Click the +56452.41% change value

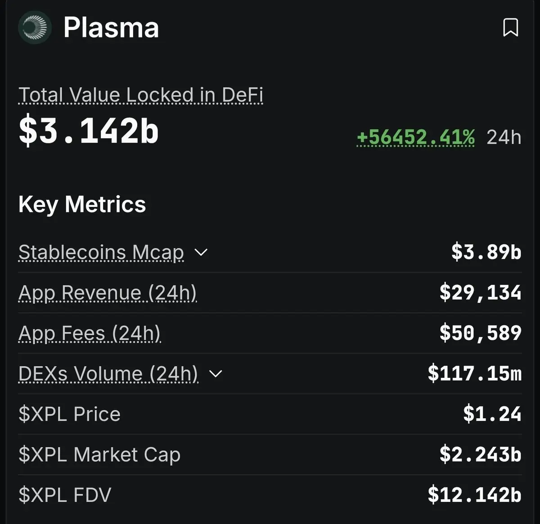tap(415, 137)
